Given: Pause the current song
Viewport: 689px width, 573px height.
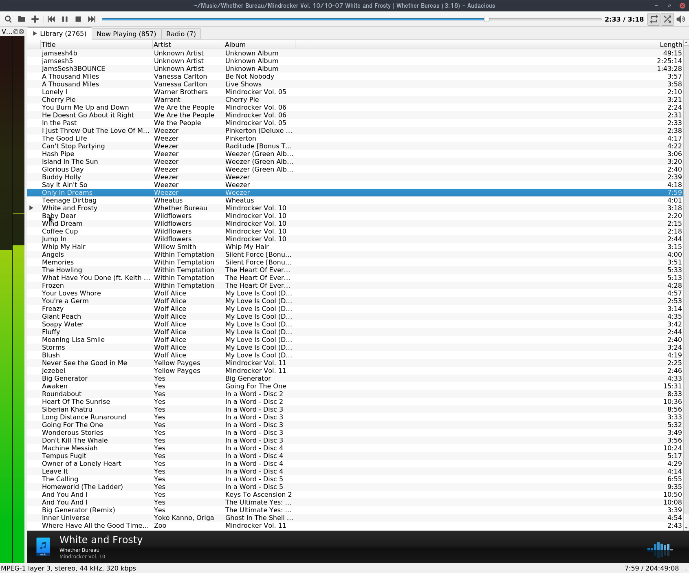Looking at the screenshot, I should click(x=65, y=19).
